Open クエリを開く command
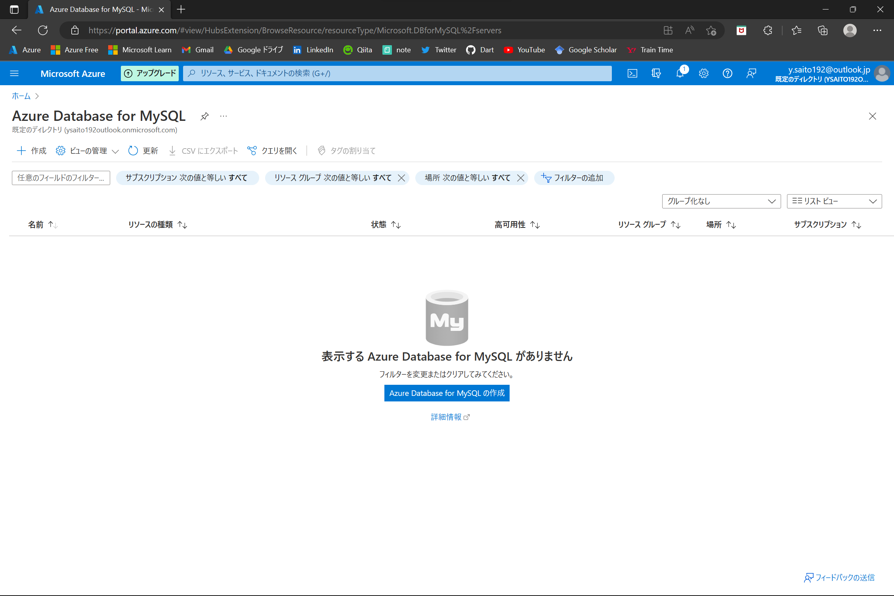 tap(272, 151)
